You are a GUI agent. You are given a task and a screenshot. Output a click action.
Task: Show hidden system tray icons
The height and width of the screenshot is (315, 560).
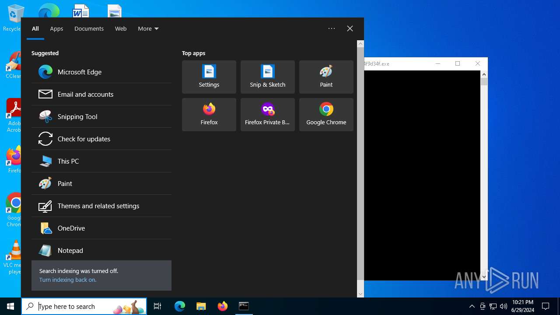(x=472, y=306)
